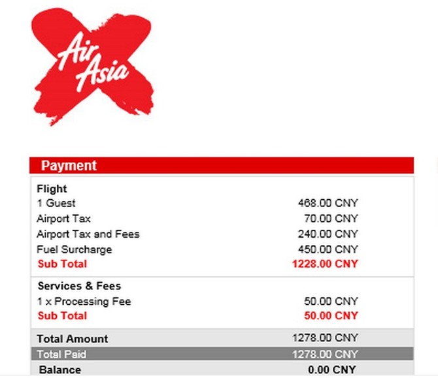Select the 1228.00 CNY subtotal amount
This screenshot has height=378, width=438.
(x=325, y=264)
